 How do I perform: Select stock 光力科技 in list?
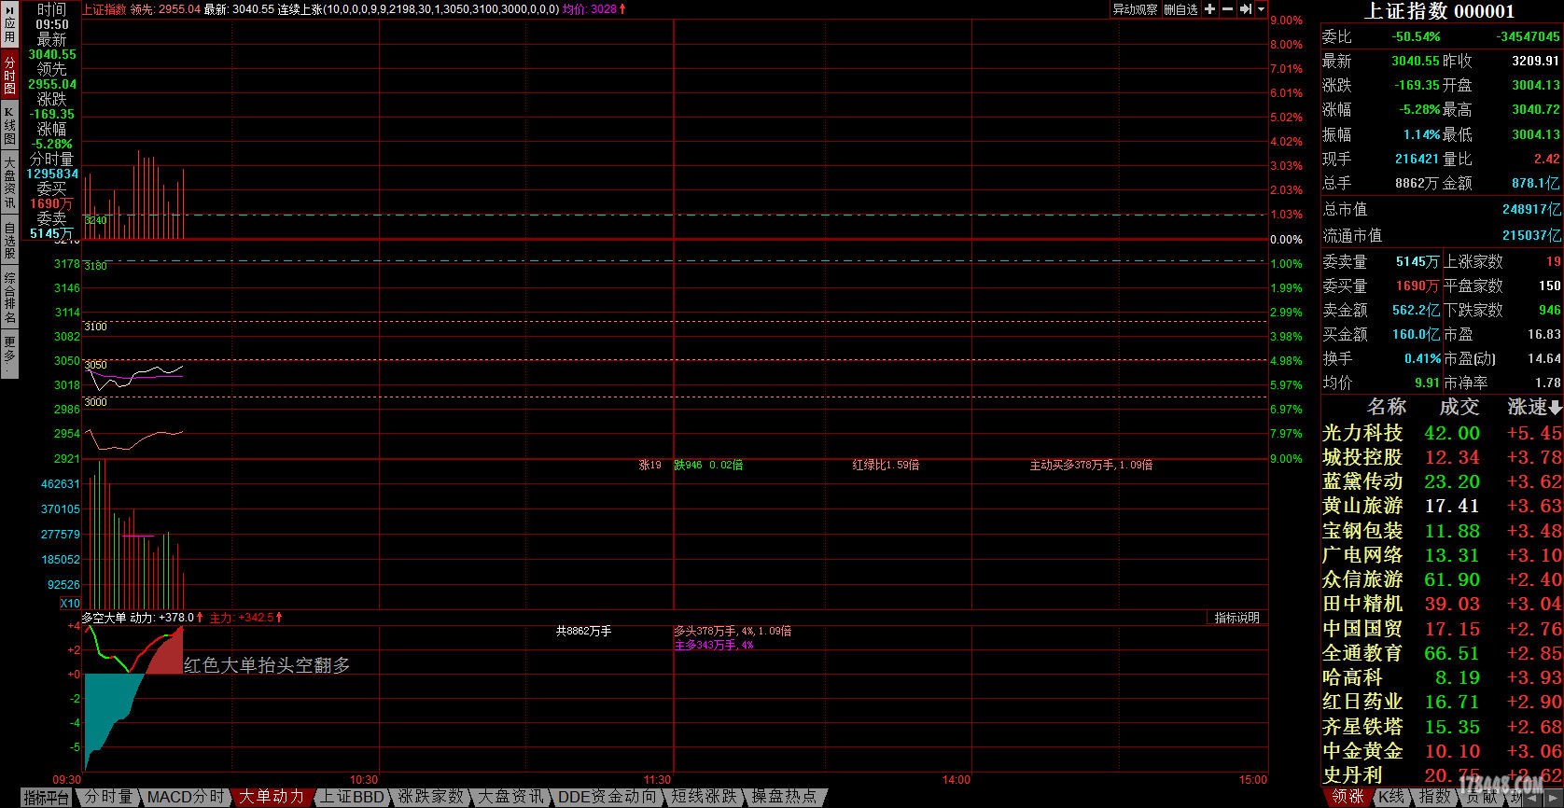(x=1441, y=433)
